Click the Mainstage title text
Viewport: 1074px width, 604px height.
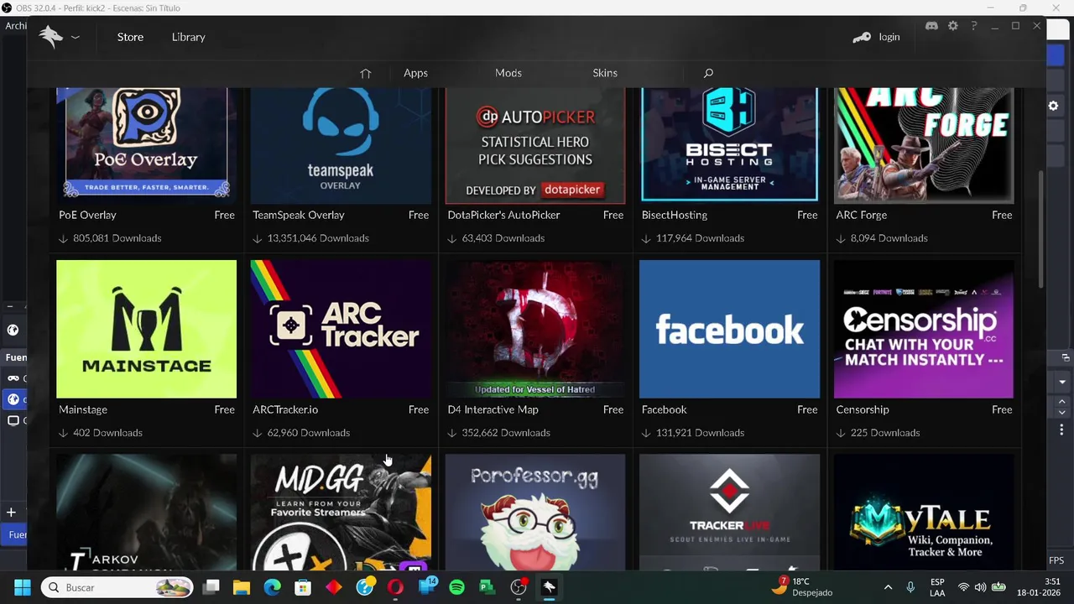(x=83, y=409)
